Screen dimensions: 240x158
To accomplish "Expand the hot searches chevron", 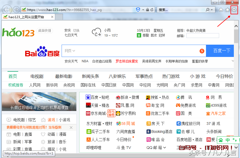I will click(233, 61).
